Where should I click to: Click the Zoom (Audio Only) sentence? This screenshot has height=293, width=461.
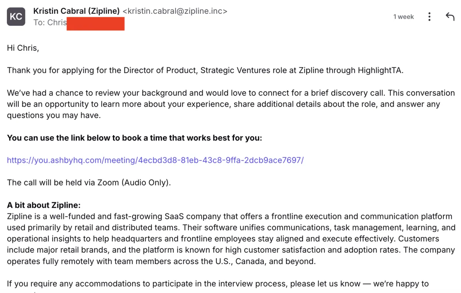89,182
